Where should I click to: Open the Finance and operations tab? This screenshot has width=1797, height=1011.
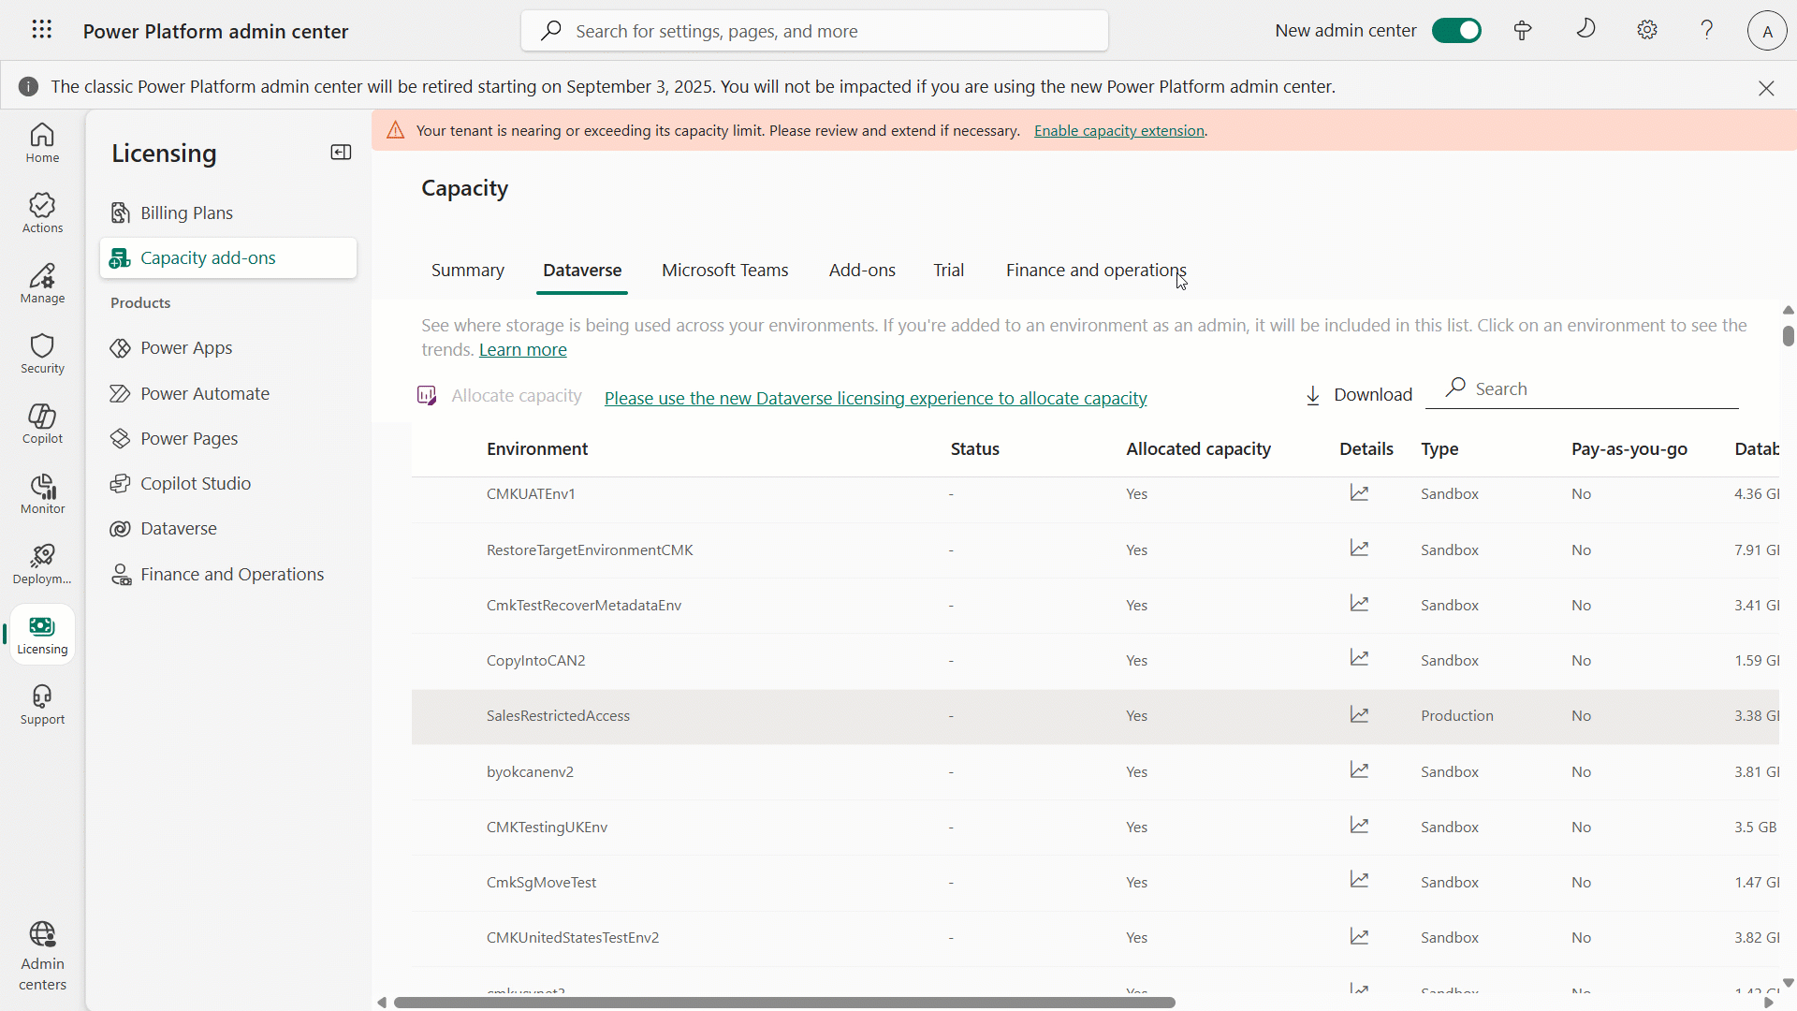1095,271
